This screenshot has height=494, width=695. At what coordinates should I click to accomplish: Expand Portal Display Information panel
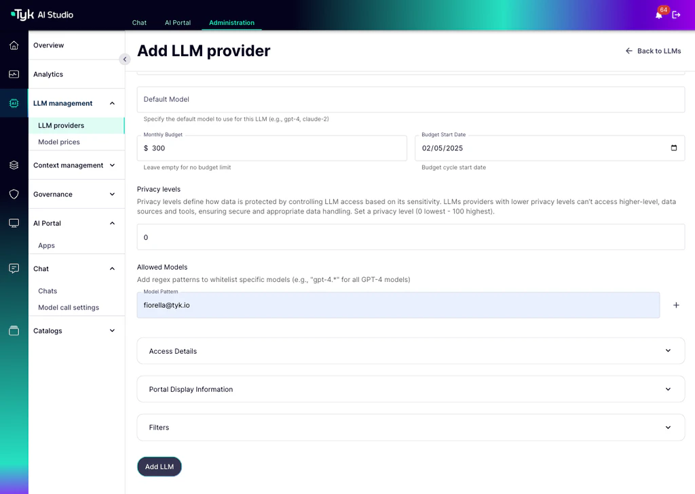(411, 389)
